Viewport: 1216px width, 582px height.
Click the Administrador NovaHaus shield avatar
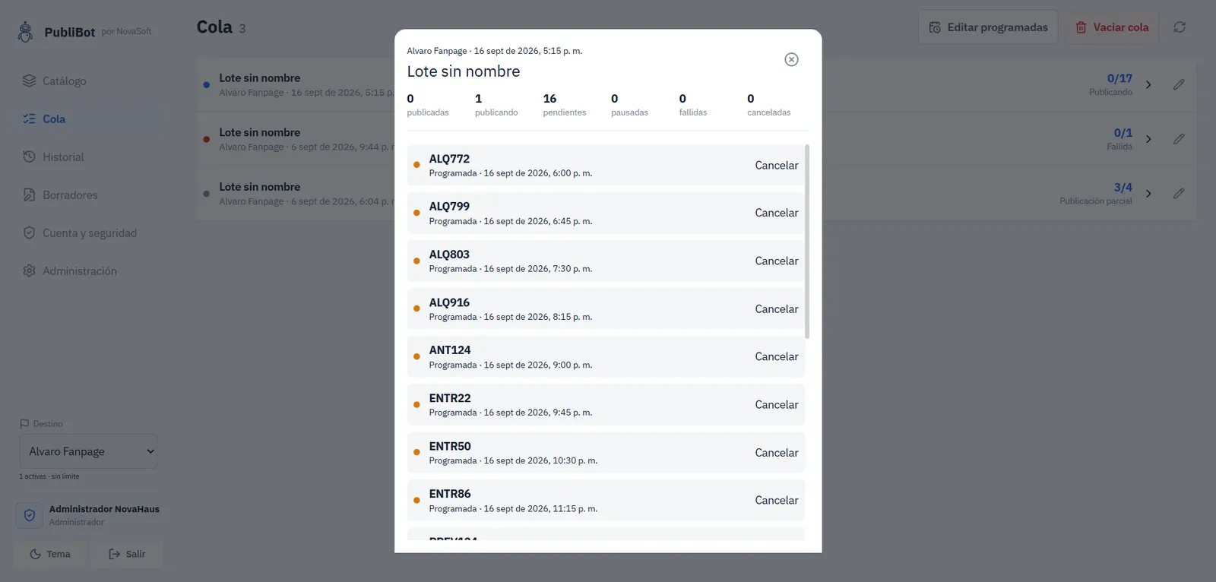[x=30, y=515]
